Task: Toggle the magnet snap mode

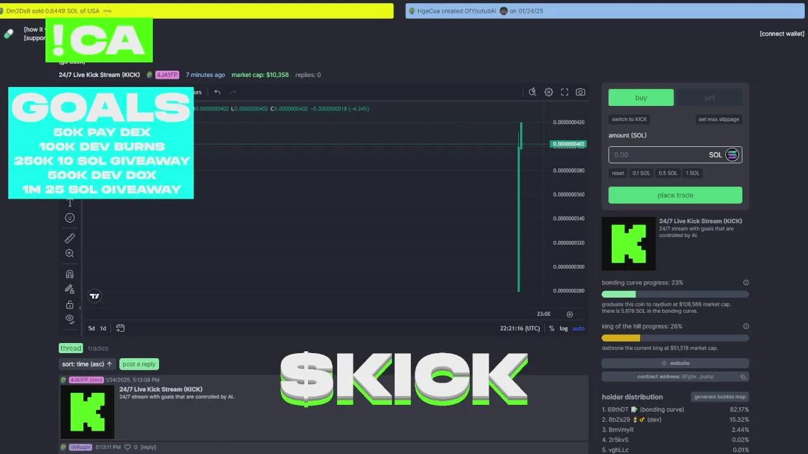Action: [x=69, y=274]
